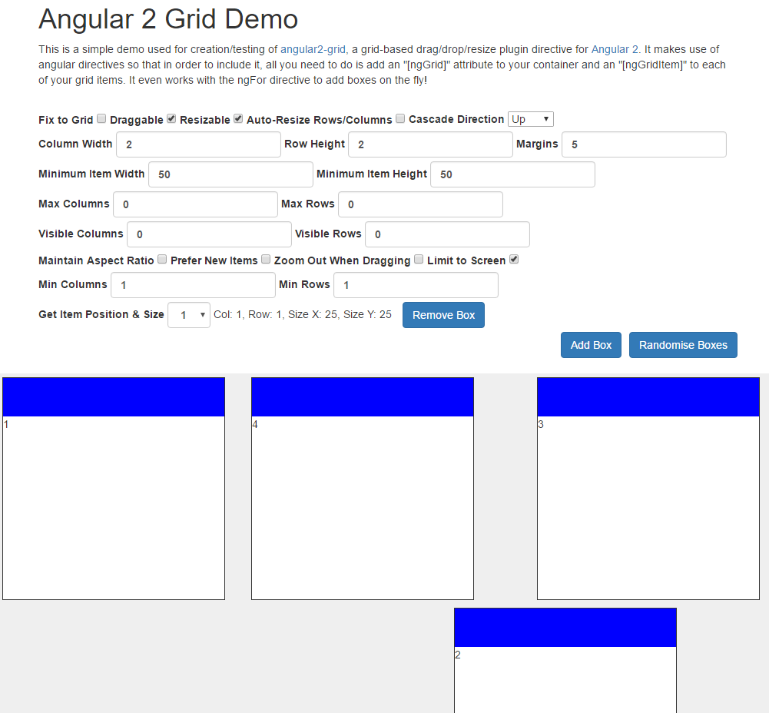Click the white body of box 3
This screenshot has width=769, height=713.
pos(648,508)
